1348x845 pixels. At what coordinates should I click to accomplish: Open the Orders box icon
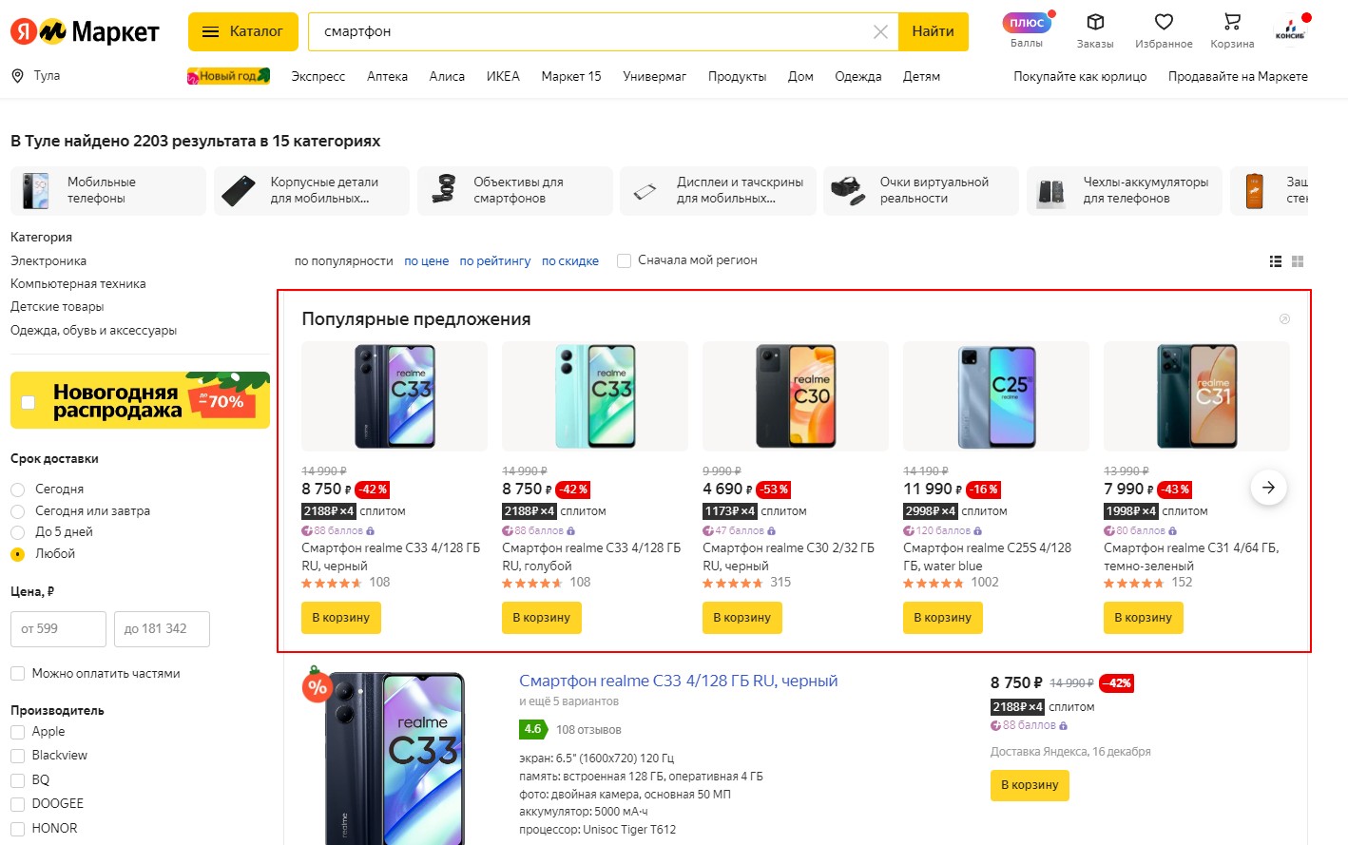1095,22
